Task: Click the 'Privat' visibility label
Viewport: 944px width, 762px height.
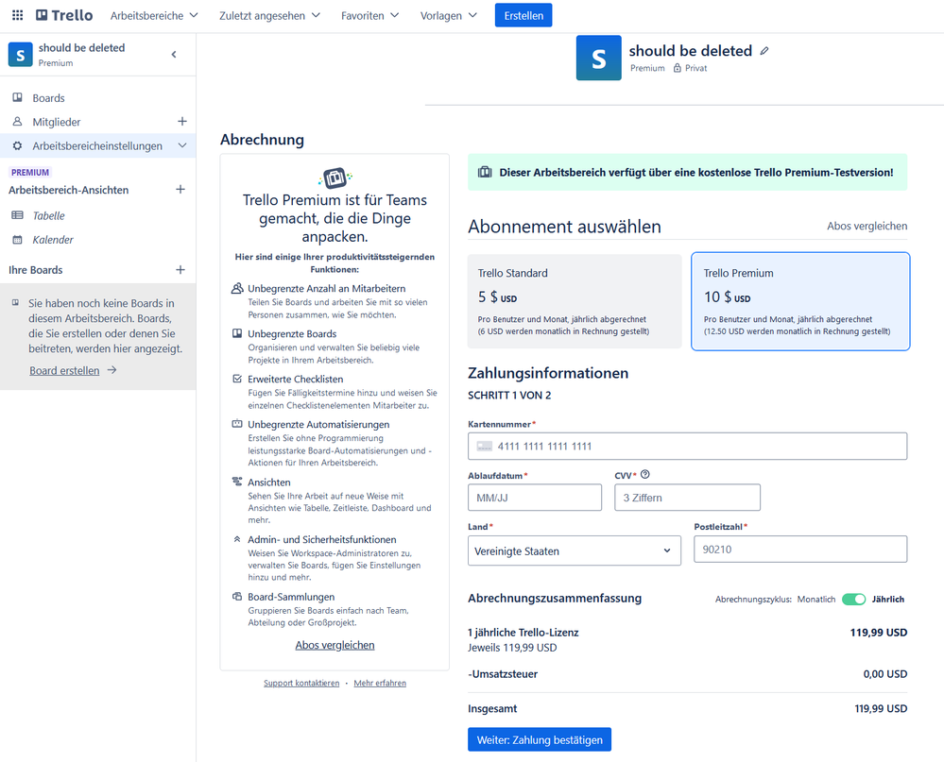Action: point(696,68)
